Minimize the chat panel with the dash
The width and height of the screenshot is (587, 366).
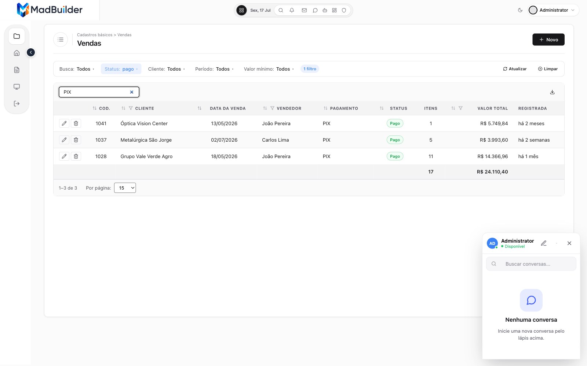tap(557, 243)
